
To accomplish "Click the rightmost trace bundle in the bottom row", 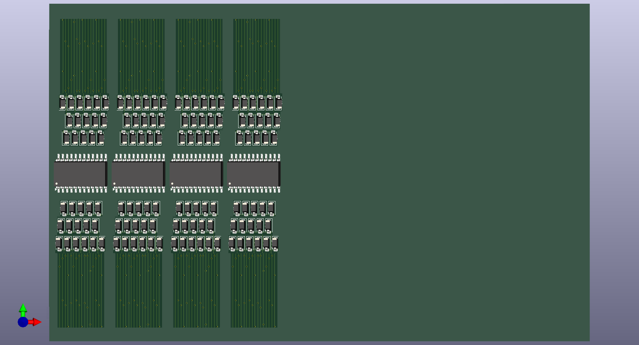I will (x=254, y=291).
